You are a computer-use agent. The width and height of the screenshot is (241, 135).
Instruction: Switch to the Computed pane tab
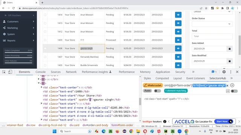162,78
